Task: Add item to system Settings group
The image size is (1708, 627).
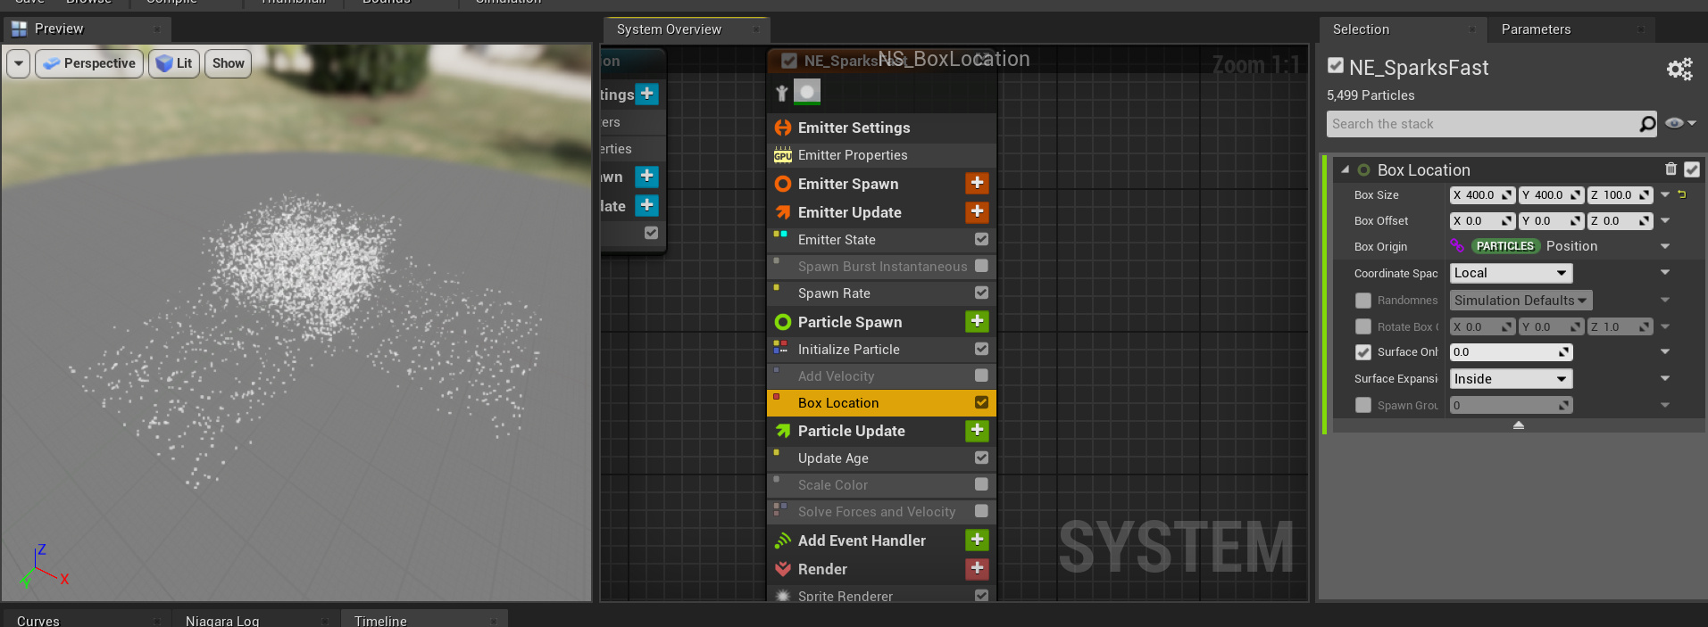Action: (x=647, y=94)
